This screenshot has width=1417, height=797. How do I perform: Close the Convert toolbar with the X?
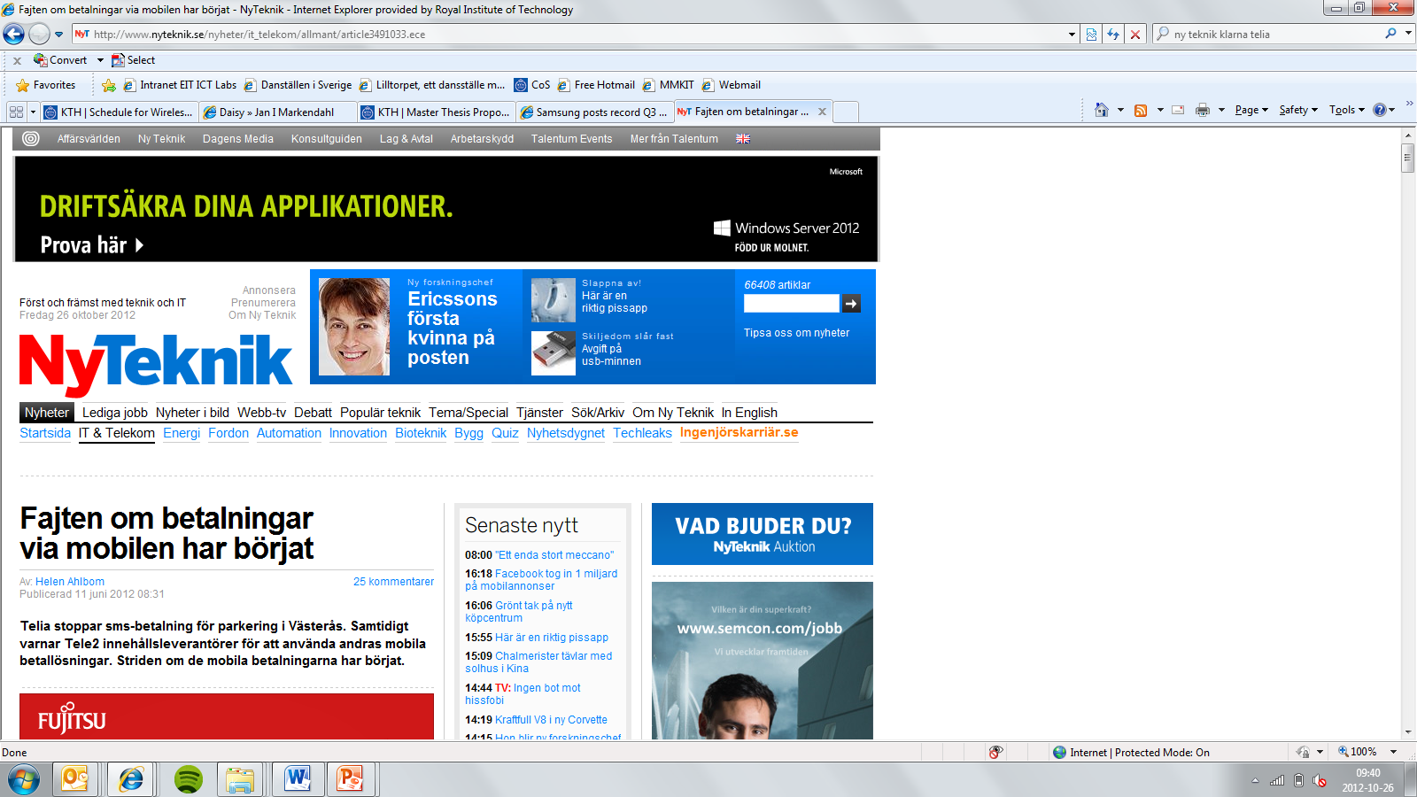click(17, 60)
